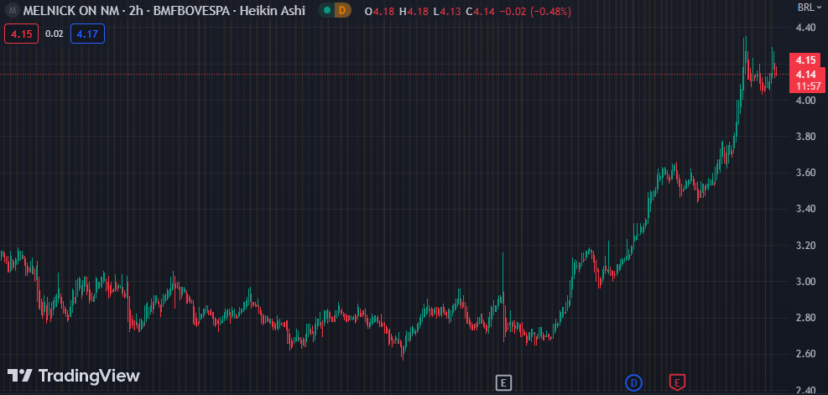828x395 pixels.
Task: Click the 3.40 price scale label
Action: [806, 209]
